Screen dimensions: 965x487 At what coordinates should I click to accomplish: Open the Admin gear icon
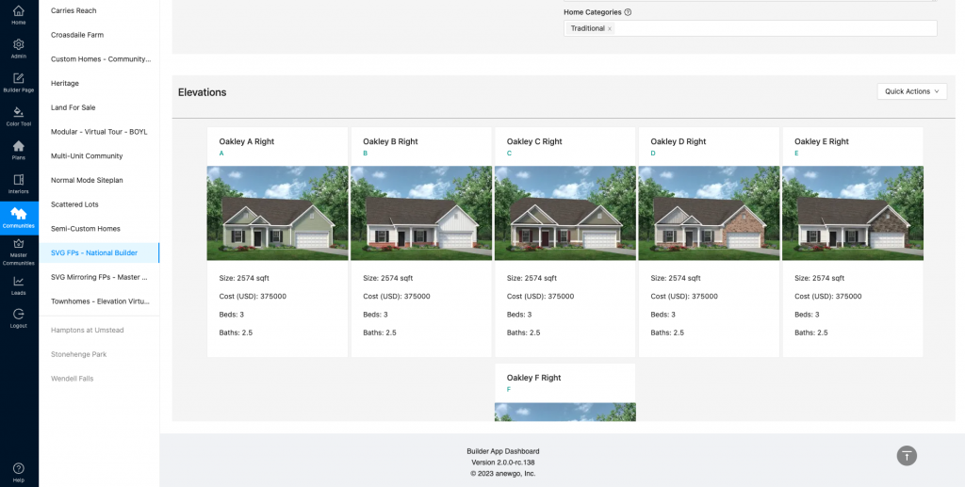point(19,45)
